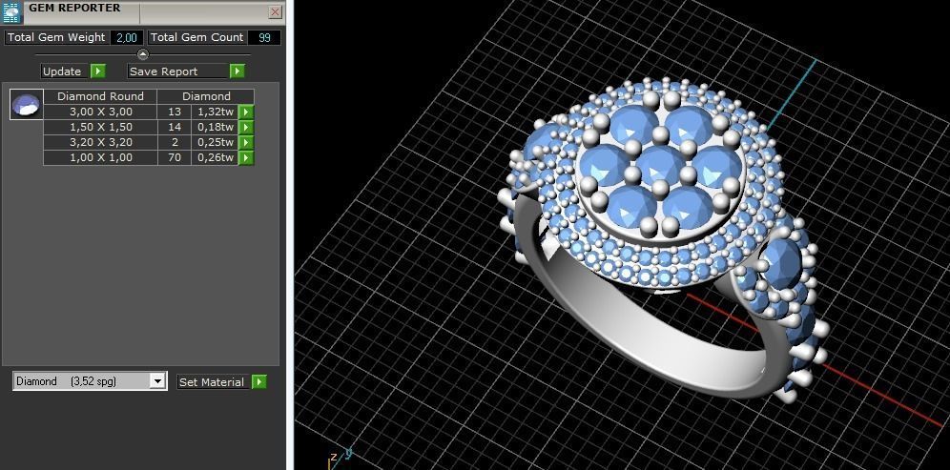
Task: Select the round diamond gem thumbnail
Action: 27,104
